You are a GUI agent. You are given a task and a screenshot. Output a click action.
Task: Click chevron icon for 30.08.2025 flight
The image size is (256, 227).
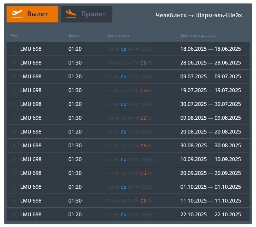coord(14,146)
